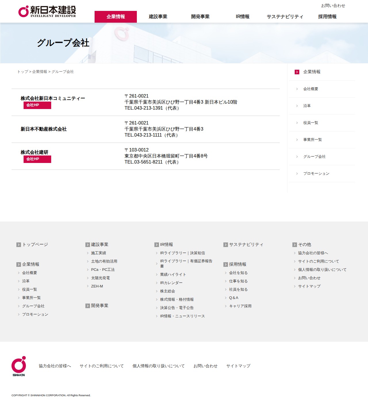The width and height of the screenshot is (368, 414).
Task: Select プロモーション in the right sidebar
Action: pyautogui.click(x=316, y=174)
